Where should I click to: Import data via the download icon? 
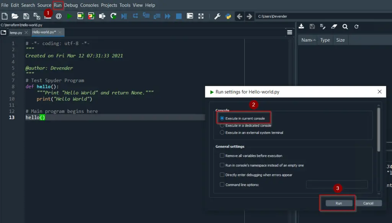point(301,26)
